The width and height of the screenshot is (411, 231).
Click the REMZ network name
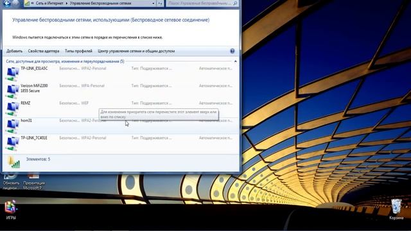[x=26, y=103]
